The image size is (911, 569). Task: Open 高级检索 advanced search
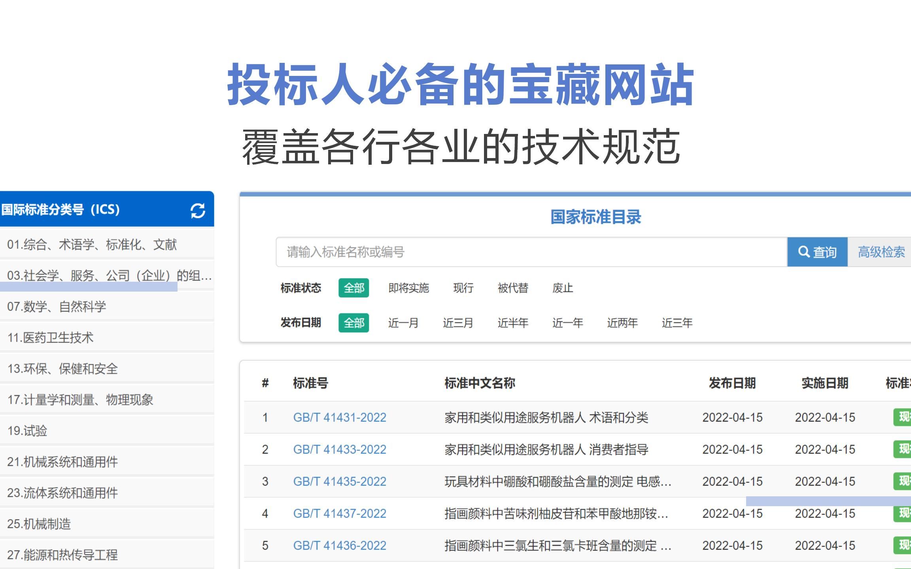(881, 252)
